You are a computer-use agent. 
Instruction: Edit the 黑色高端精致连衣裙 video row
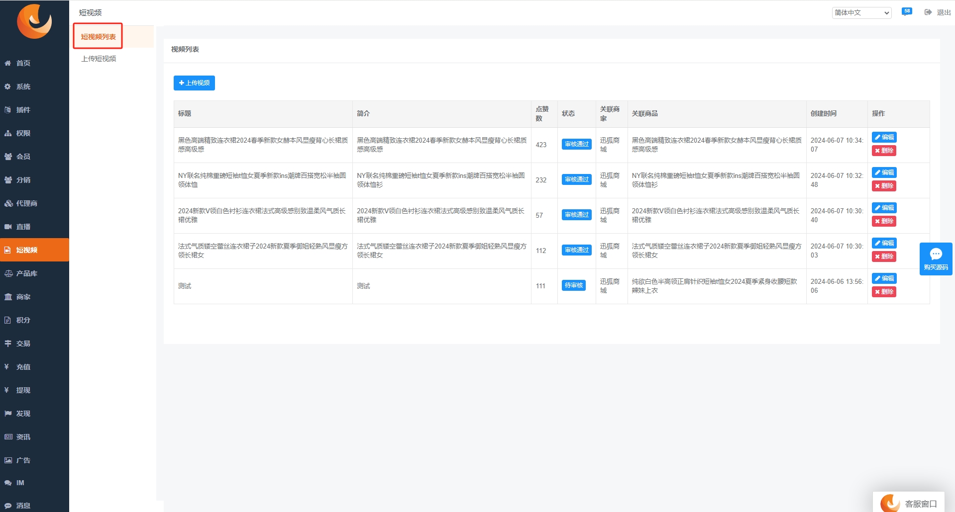tap(884, 137)
